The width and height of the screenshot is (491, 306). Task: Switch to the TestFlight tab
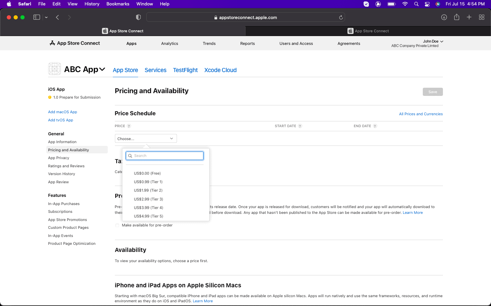(185, 70)
